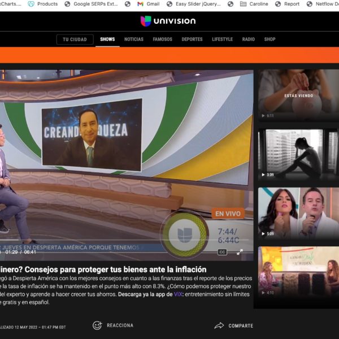Open the Univision logo home link
The width and height of the screenshot is (339, 339).
[168, 21]
